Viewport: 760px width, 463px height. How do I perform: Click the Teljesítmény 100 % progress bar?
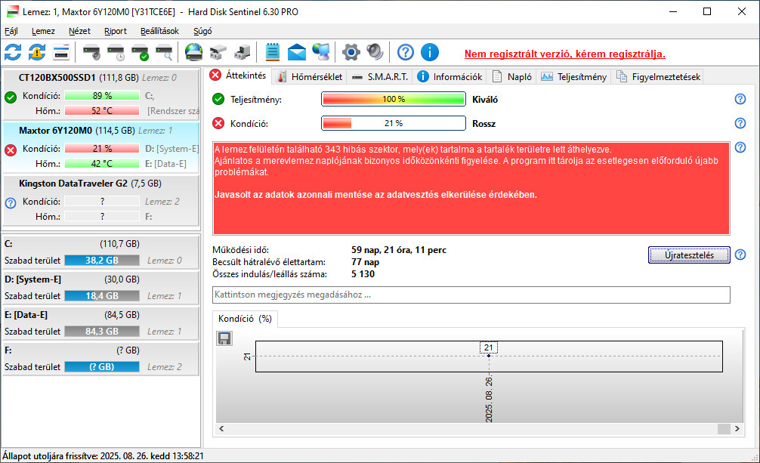click(394, 99)
